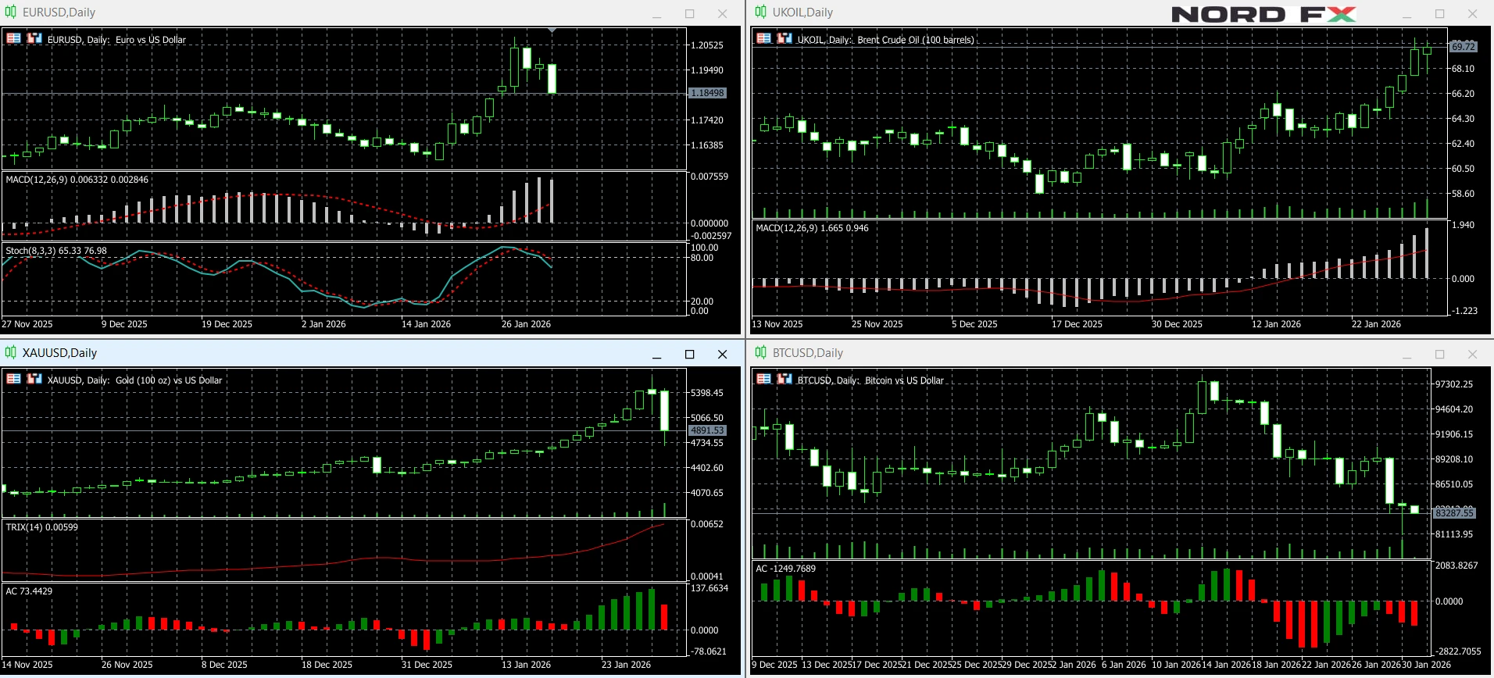Select Stoch(8,3,3) indicator label on EURUSD chart
1494x678 pixels.
click(x=56, y=251)
